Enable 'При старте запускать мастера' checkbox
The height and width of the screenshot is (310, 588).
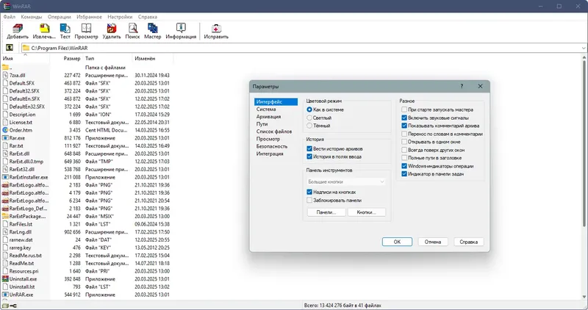click(404, 109)
